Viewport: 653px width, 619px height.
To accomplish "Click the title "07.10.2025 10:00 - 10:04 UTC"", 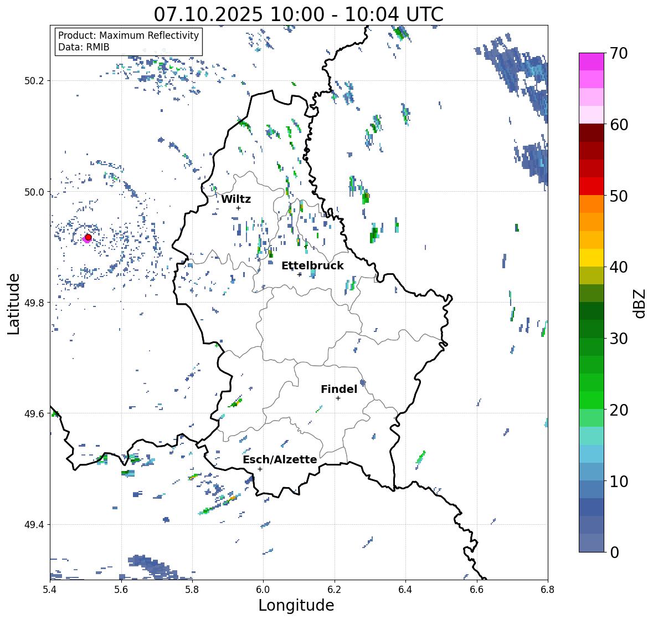I will click(299, 14).
